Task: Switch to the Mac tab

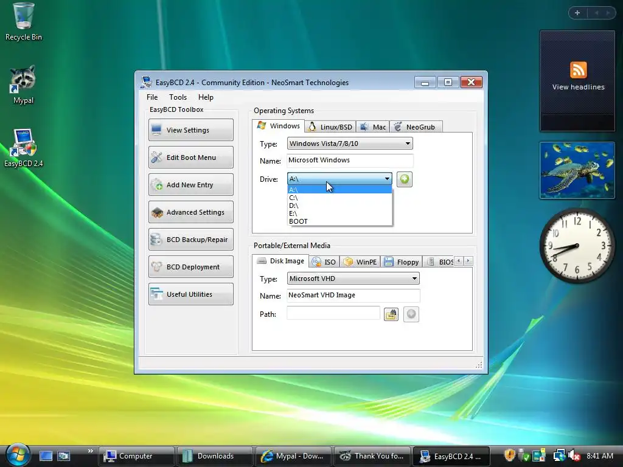Action: click(373, 127)
